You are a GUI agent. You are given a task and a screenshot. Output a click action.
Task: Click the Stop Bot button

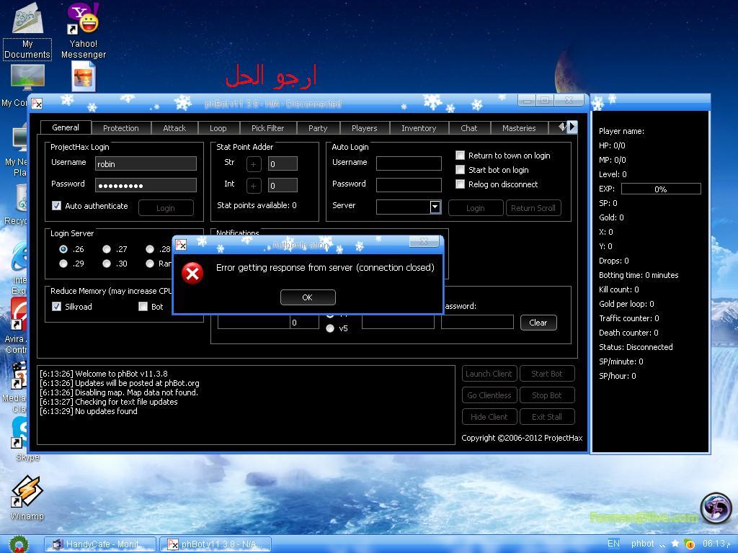547,395
